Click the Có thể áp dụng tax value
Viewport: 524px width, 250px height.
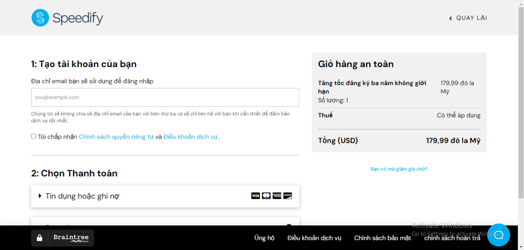(459, 115)
